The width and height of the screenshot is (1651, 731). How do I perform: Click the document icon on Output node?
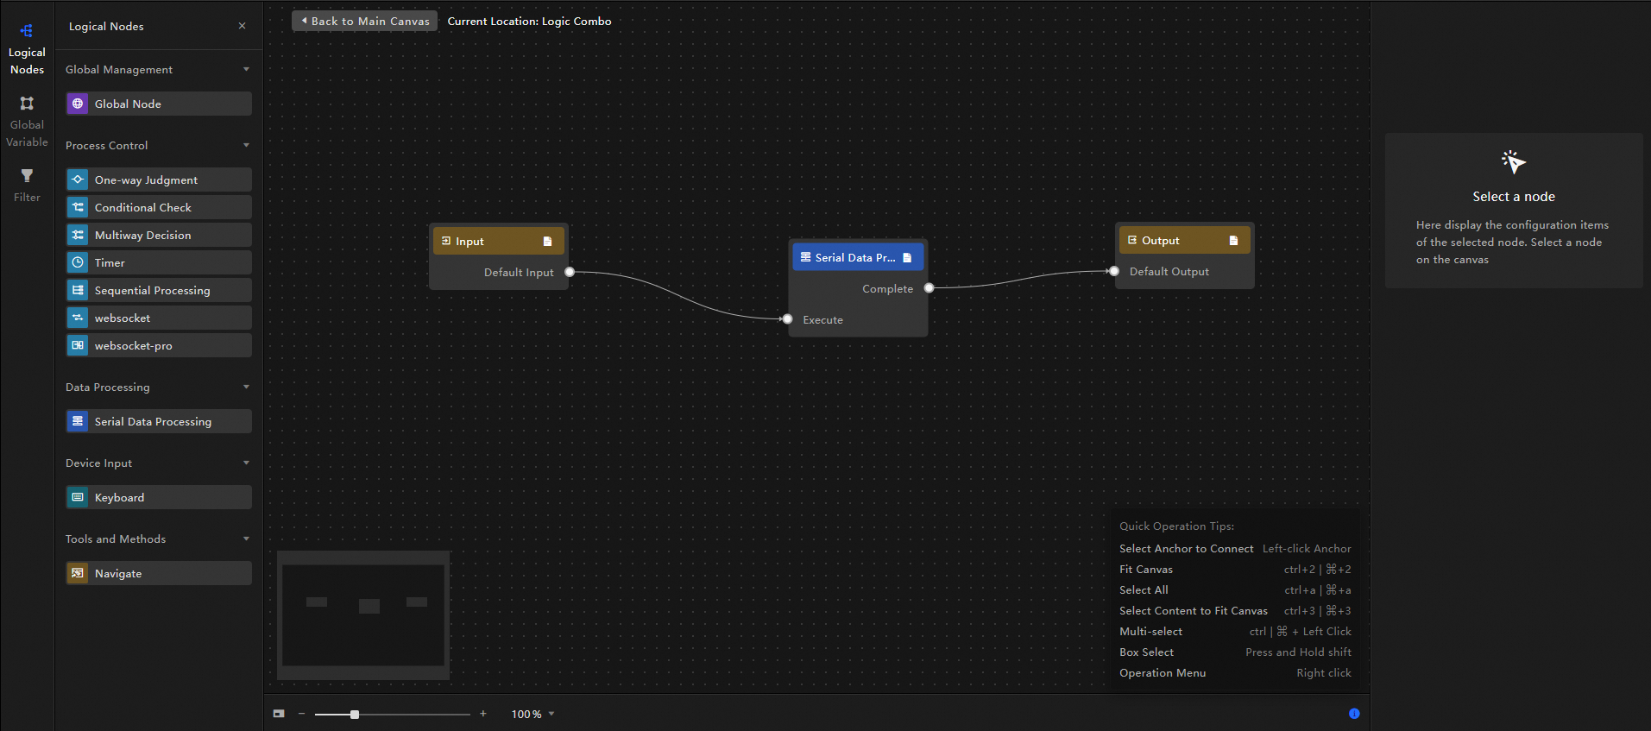(1233, 241)
